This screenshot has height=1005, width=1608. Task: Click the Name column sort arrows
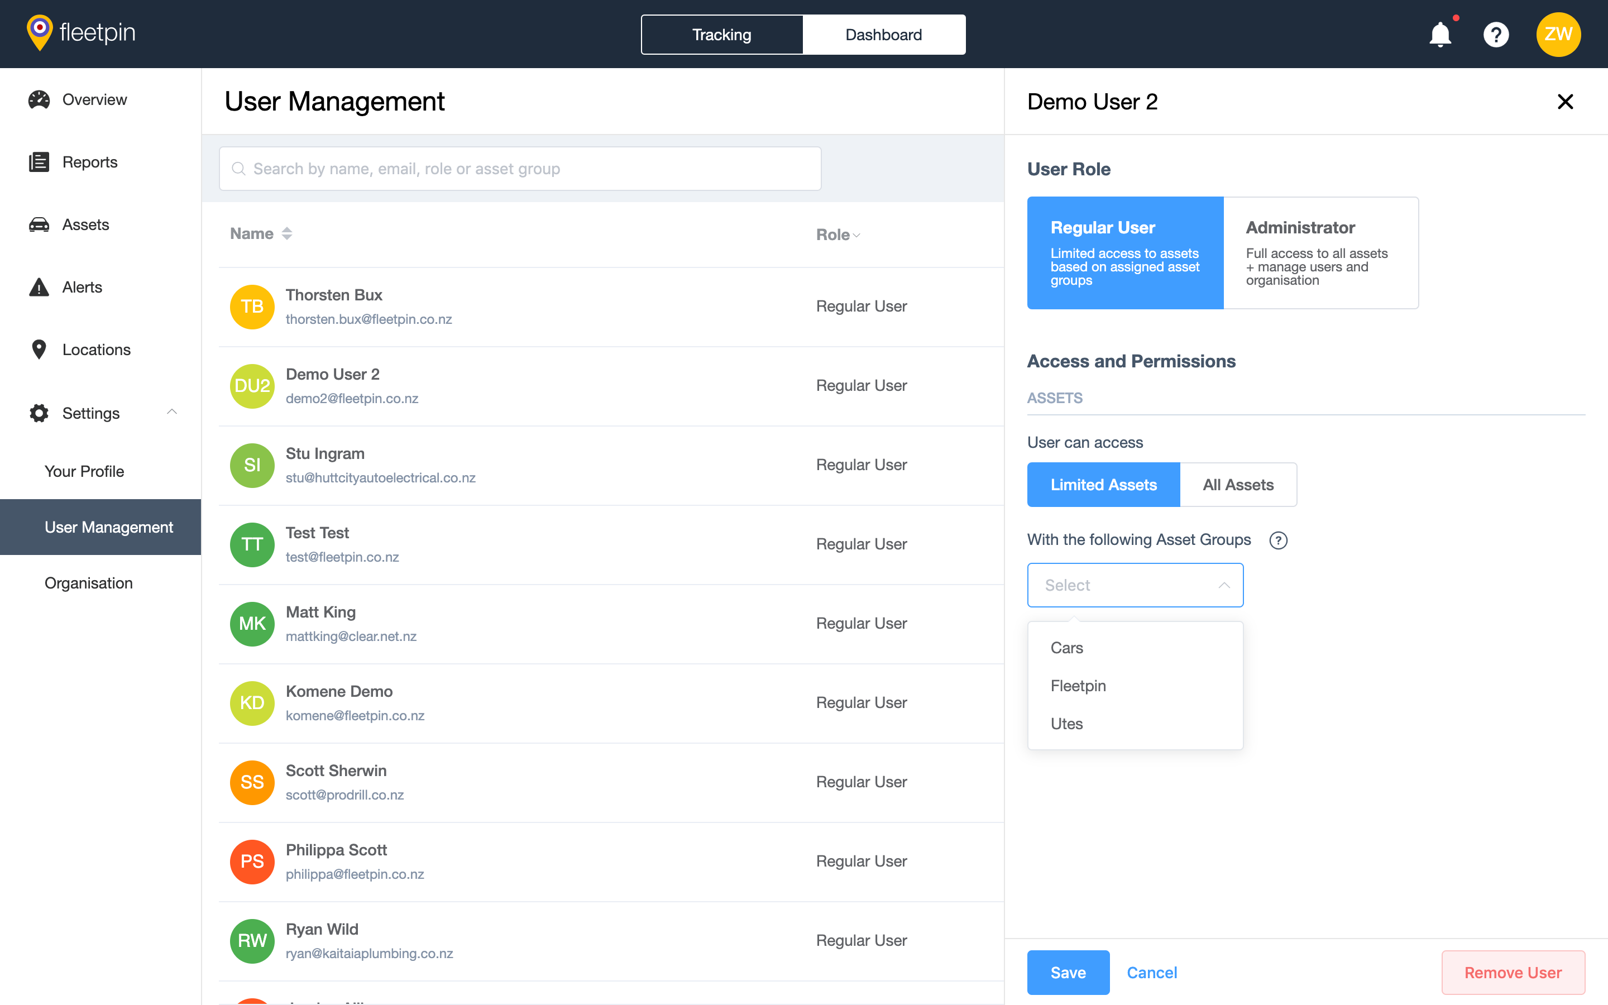coord(287,233)
